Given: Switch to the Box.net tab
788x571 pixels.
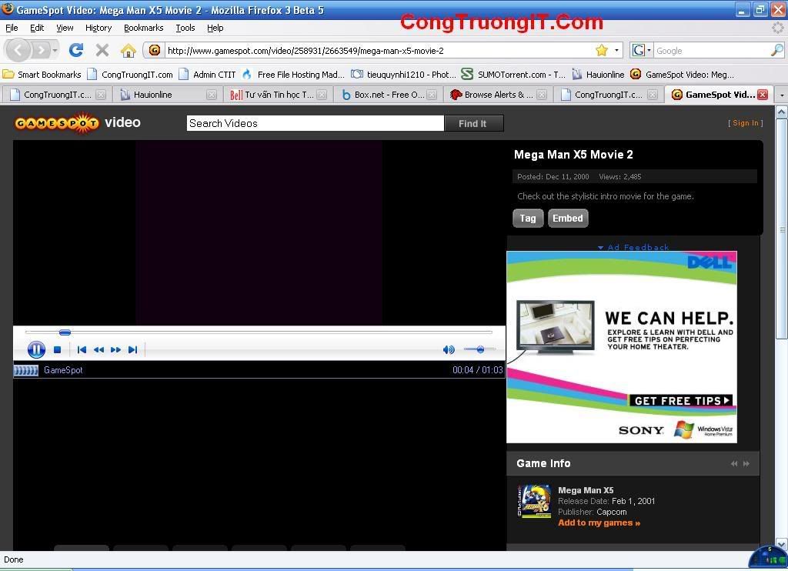Looking at the screenshot, I should (389, 95).
